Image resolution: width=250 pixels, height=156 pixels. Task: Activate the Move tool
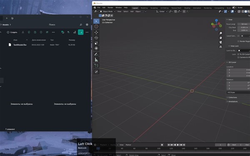coord(96,32)
